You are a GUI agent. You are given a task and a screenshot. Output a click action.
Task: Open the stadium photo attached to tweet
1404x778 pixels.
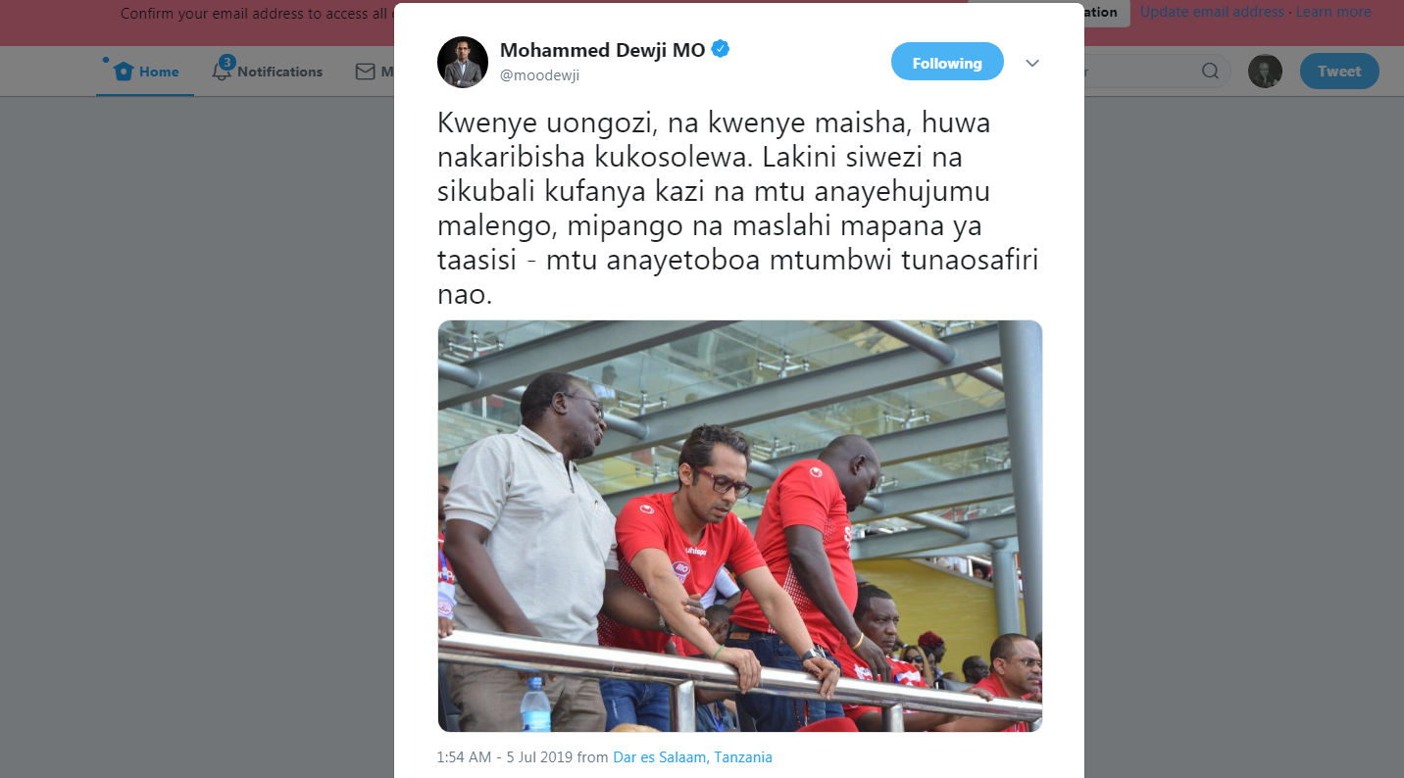click(739, 526)
